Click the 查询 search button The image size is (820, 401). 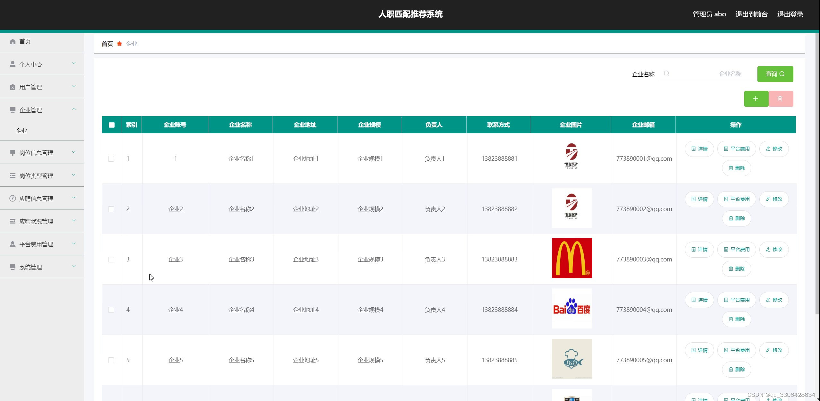(775, 74)
